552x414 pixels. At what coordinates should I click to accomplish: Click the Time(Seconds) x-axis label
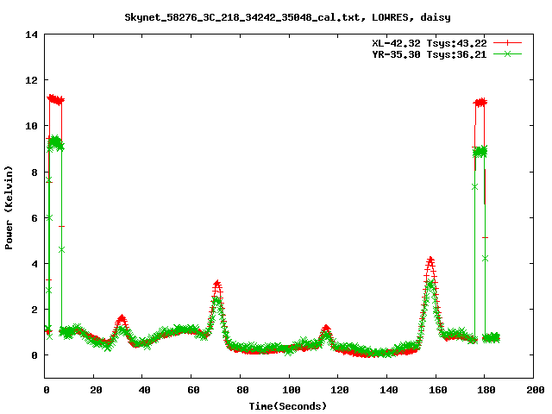[x=288, y=406]
